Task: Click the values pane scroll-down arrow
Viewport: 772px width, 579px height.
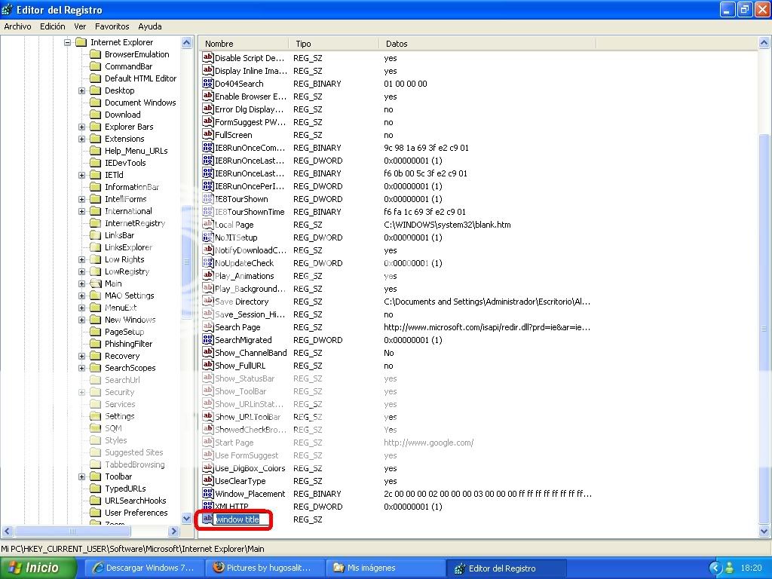Action: pyautogui.click(x=764, y=532)
